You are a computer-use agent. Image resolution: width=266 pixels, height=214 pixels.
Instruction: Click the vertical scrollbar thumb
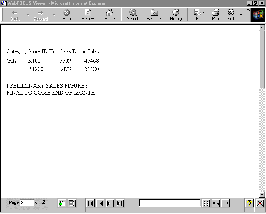262,59
